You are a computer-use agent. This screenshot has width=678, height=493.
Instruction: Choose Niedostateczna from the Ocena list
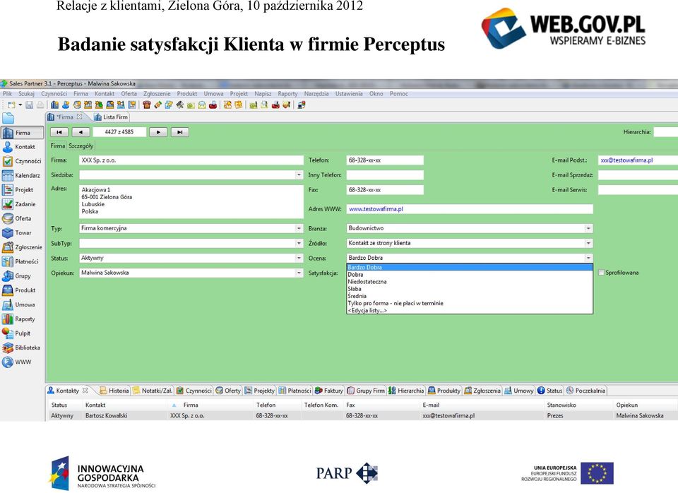click(x=470, y=282)
